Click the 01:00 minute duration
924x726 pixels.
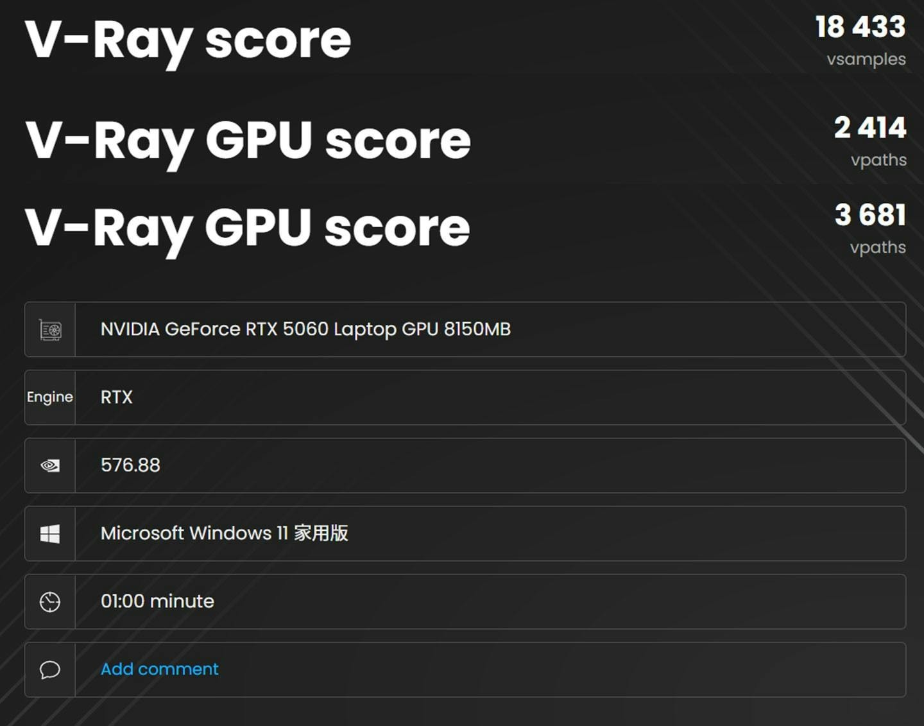(x=157, y=601)
